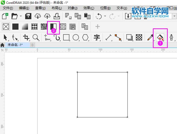Select the Transparency tool
177x134 pixels.
point(139,37)
